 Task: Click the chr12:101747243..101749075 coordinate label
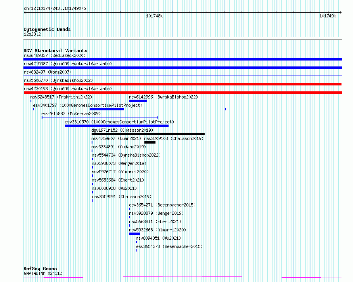[55, 9]
